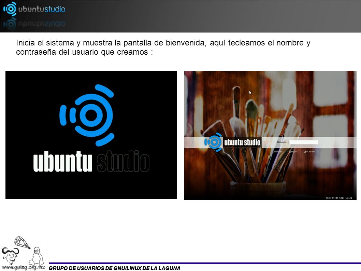Image resolution: width=361 pixels, height=271 pixels.
Task: Click the 'Usuario:' label
Action: [282, 142]
